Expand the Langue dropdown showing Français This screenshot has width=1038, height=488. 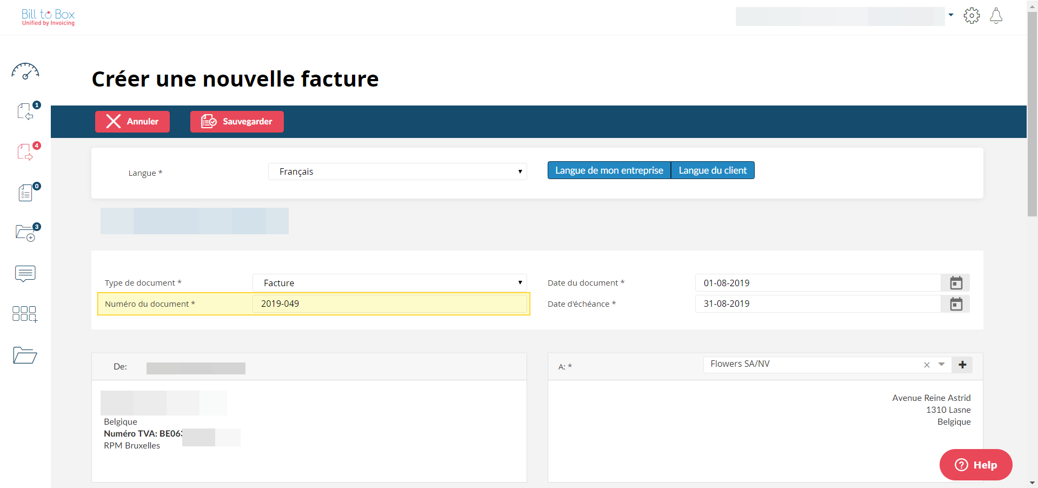pos(397,172)
